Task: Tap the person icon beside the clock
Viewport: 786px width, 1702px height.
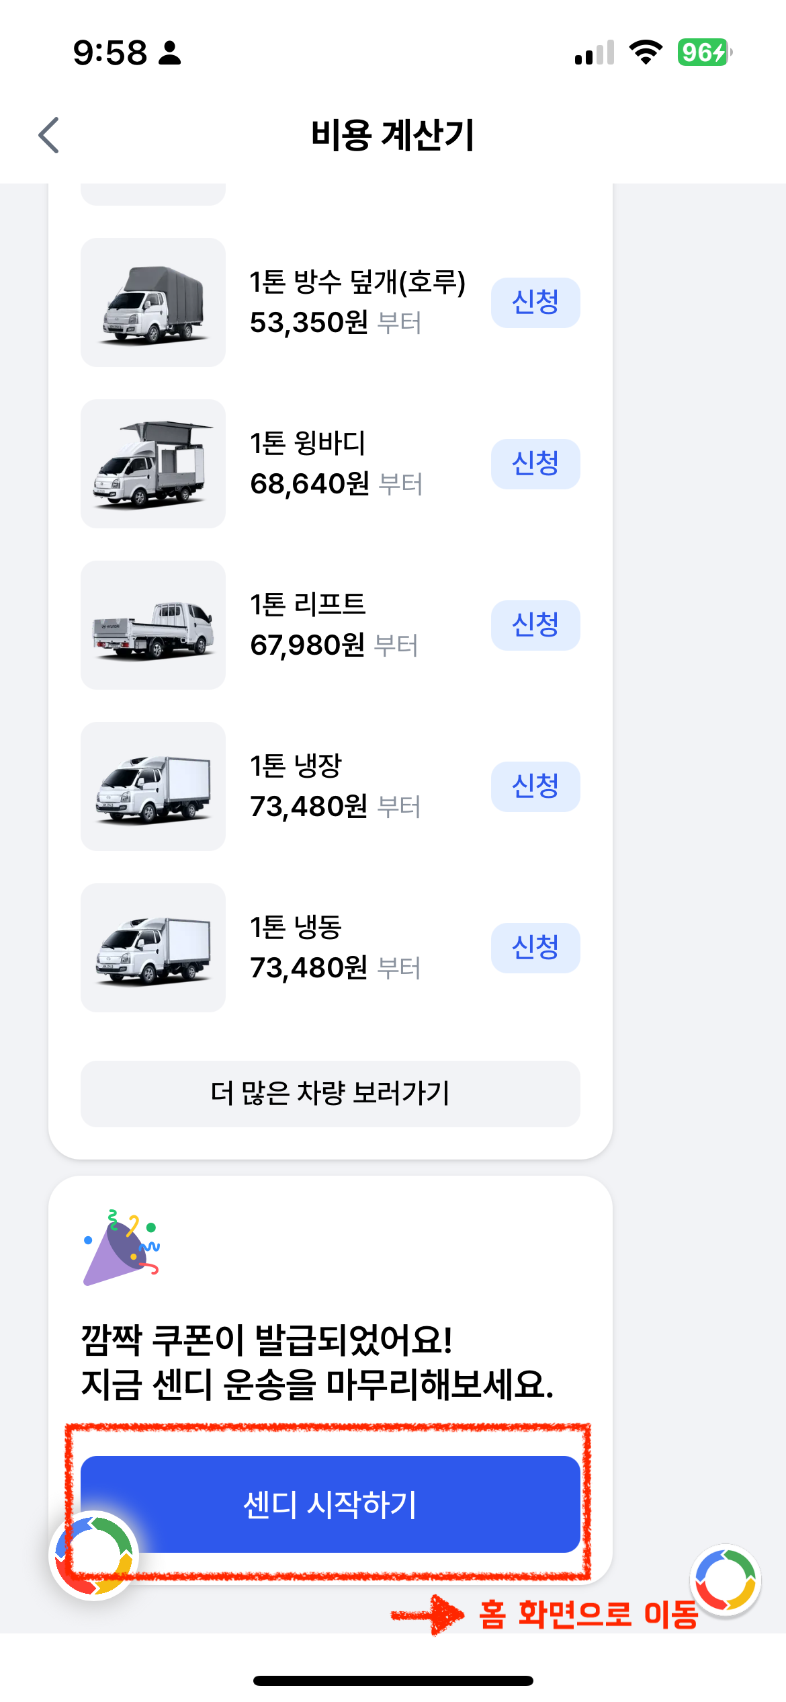Action: tap(170, 52)
